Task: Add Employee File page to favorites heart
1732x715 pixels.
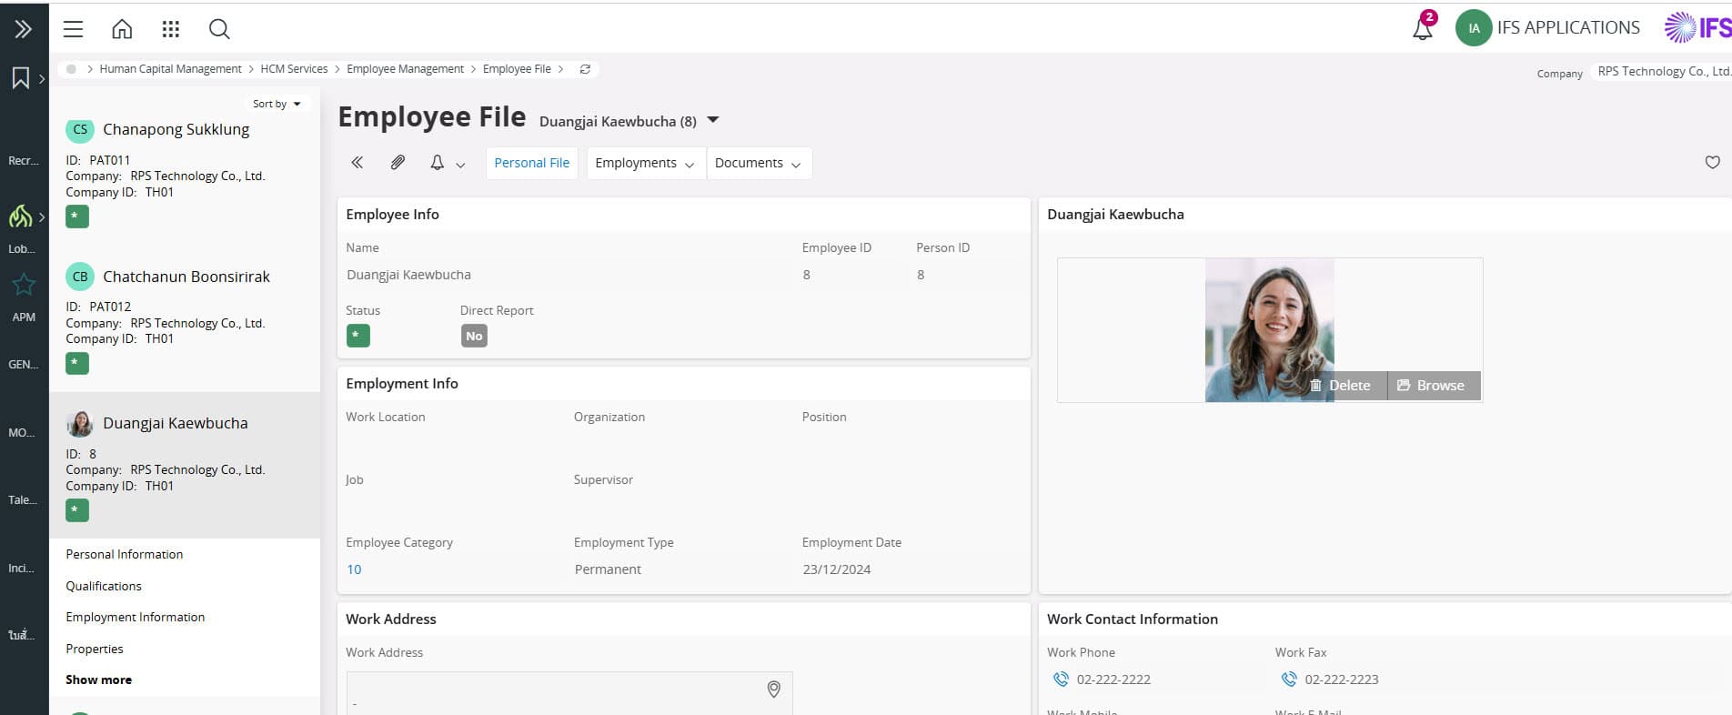Action: coord(1712,163)
